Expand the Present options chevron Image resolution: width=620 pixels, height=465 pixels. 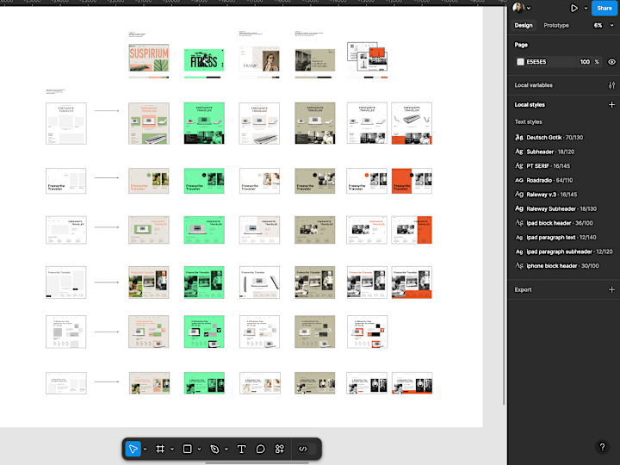[586, 8]
